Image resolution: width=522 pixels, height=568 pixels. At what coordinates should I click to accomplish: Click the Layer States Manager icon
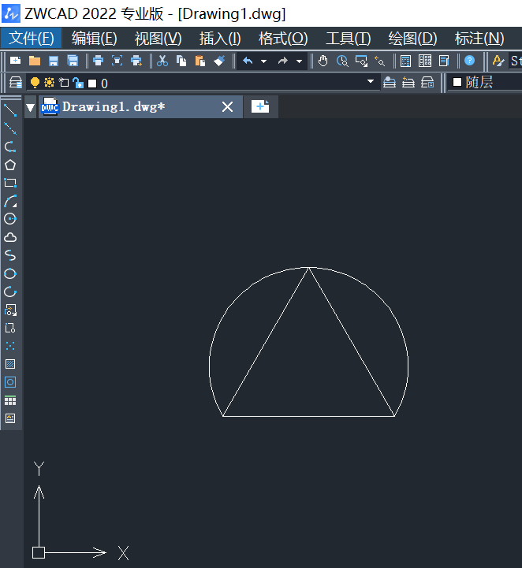point(427,82)
